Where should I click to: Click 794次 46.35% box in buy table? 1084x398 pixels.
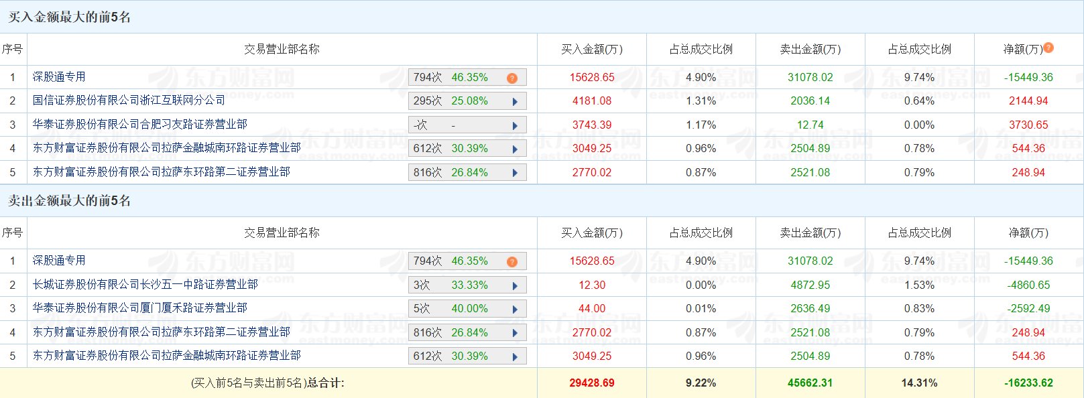[467, 78]
